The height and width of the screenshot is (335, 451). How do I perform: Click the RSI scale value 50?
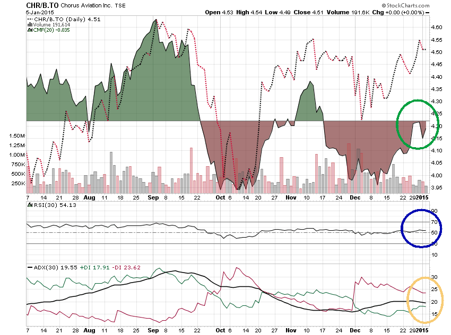click(434, 233)
